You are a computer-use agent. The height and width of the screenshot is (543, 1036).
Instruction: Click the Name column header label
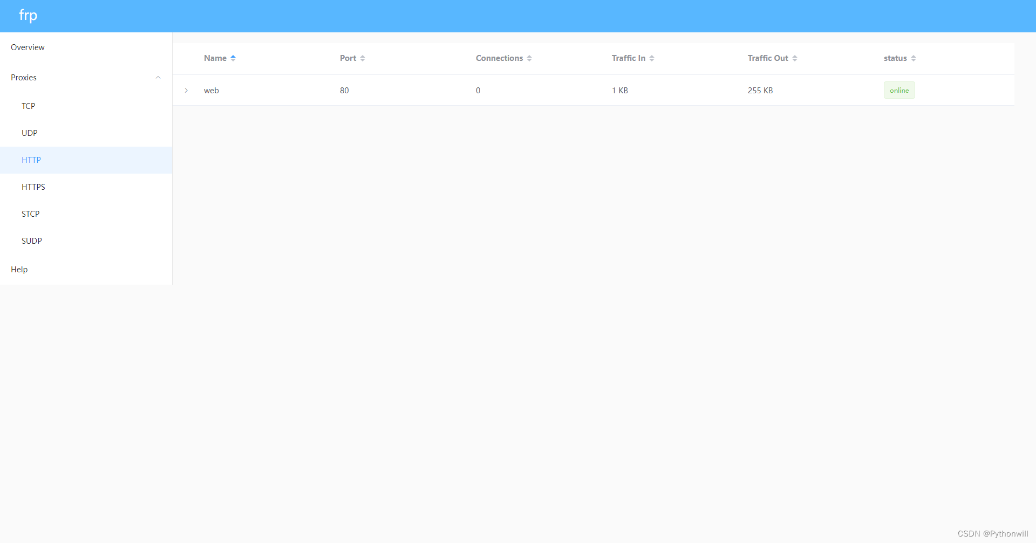pyautogui.click(x=215, y=58)
